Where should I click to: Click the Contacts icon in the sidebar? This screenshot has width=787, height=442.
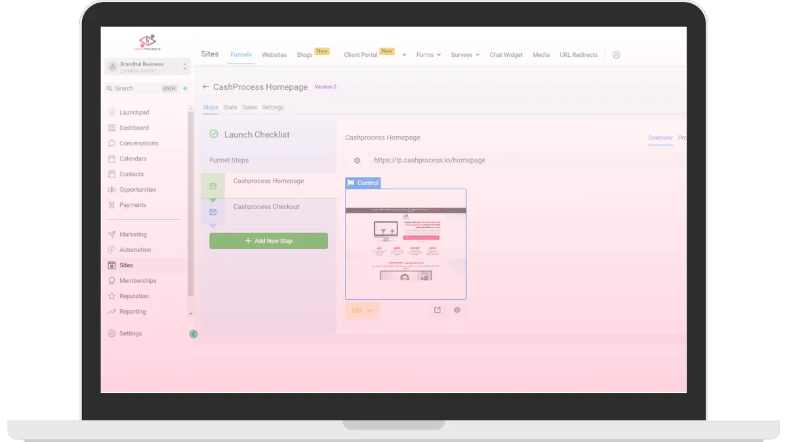pyautogui.click(x=111, y=174)
